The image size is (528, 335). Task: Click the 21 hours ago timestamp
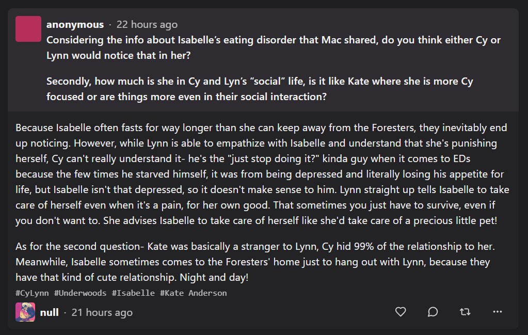pos(102,312)
